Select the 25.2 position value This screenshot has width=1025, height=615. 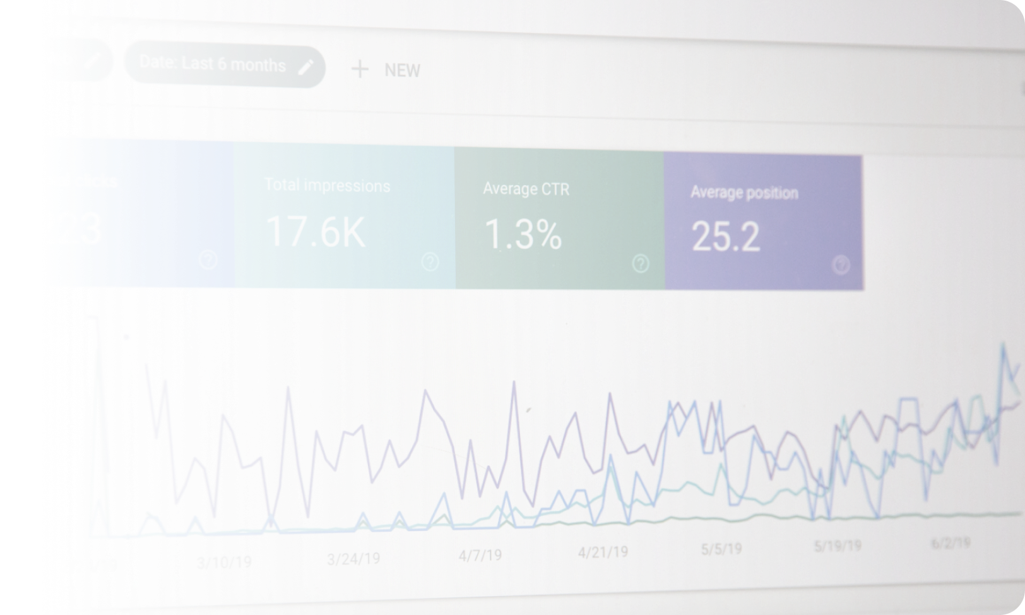tap(726, 237)
